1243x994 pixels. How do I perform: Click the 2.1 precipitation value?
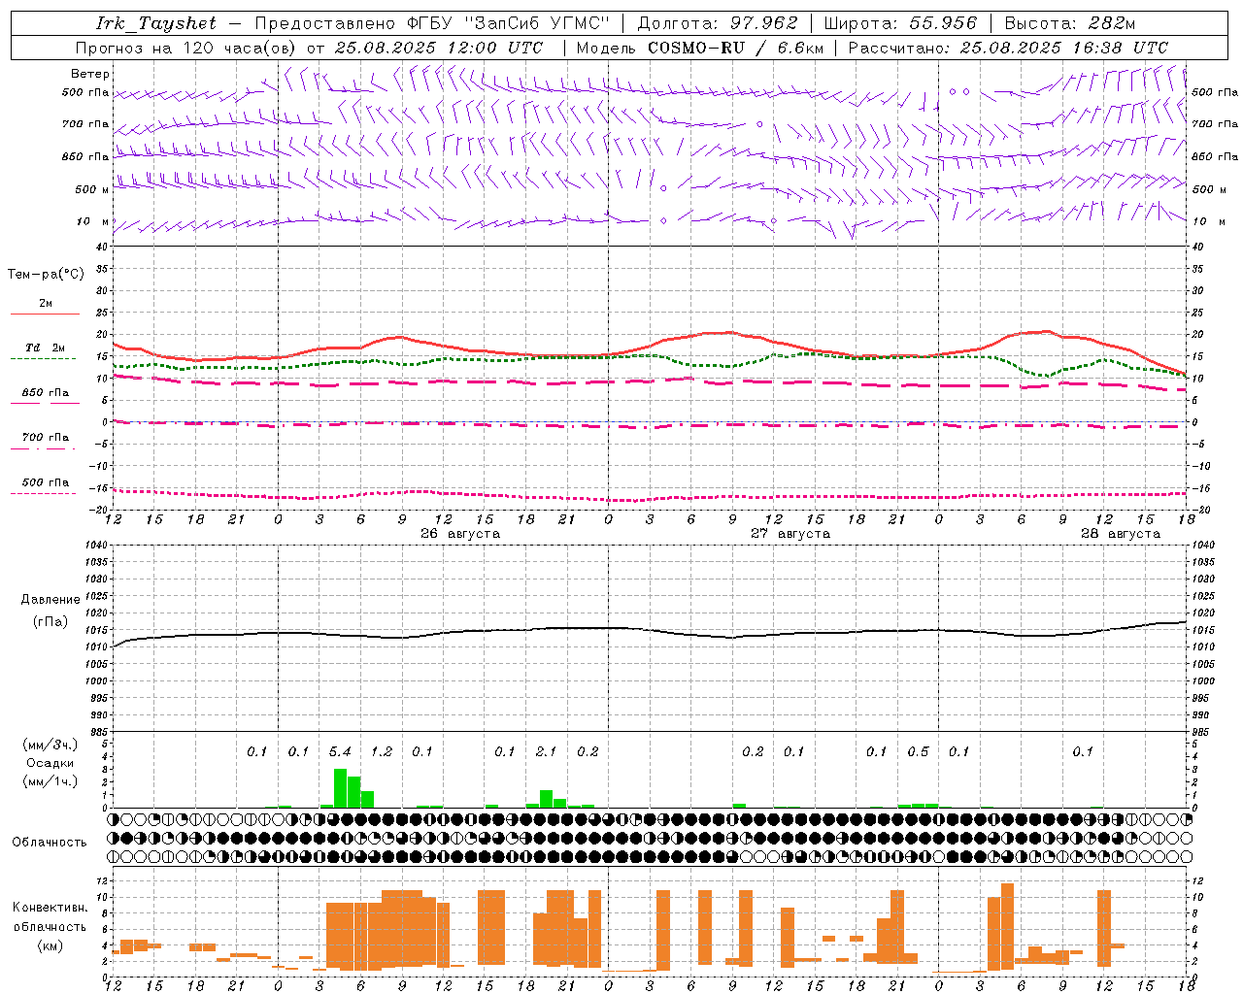tap(547, 752)
